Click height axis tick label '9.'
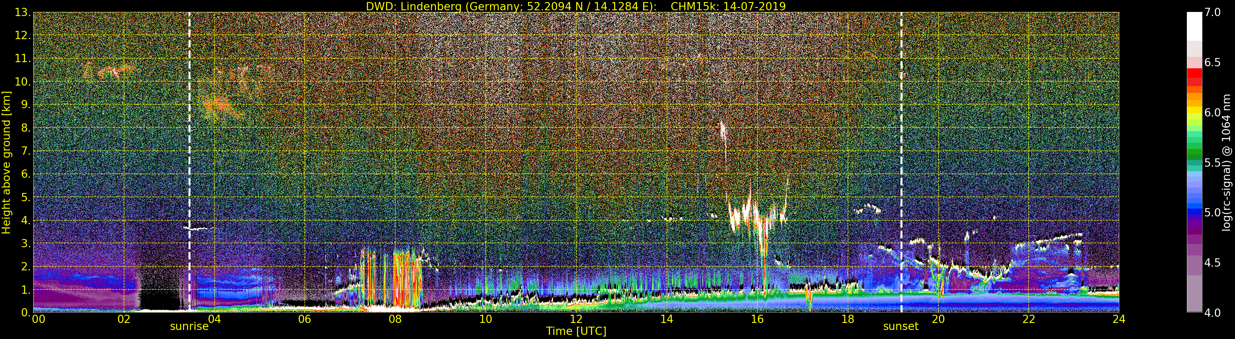This screenshot has height=339, width=1235. coord(26,104)
